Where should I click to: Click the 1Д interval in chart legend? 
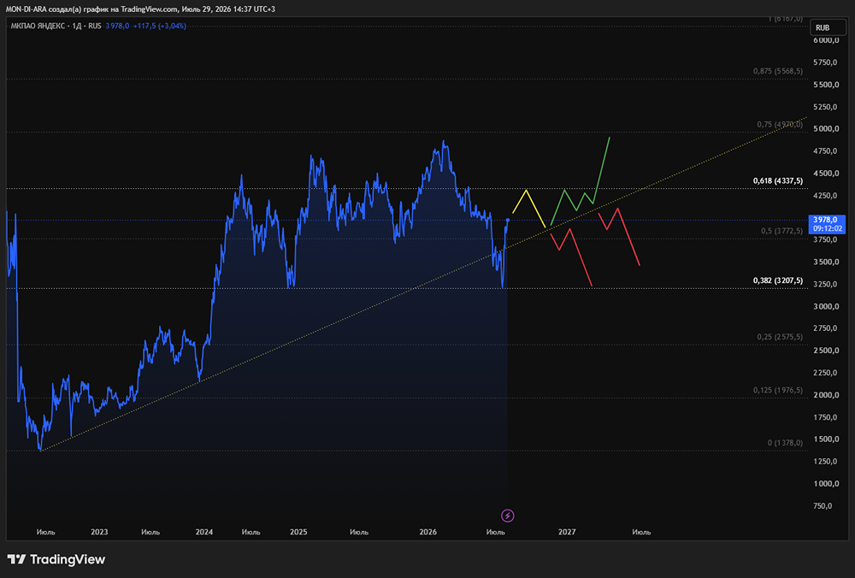click(77, 26)
